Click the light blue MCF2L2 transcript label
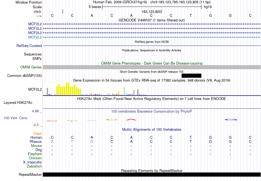This screenshot has width=261, height=181. point(35,37)
